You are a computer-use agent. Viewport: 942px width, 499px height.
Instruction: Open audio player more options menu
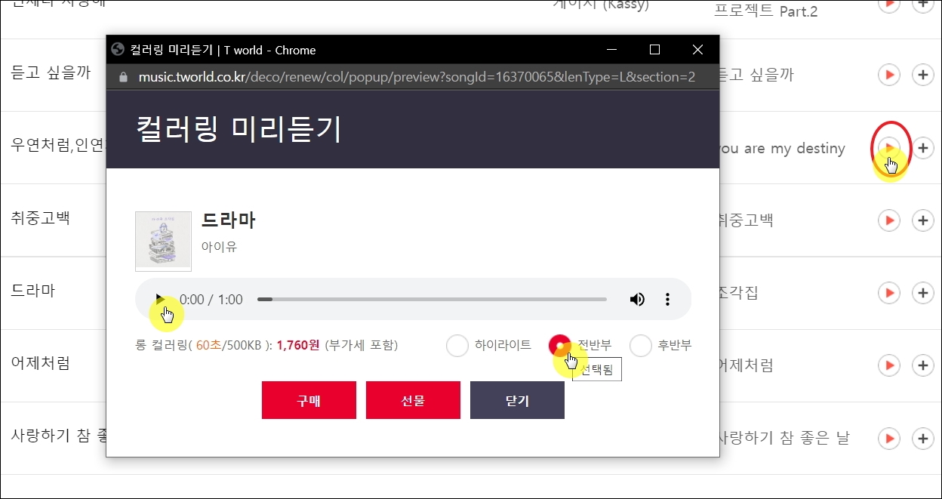click(667, 299)
